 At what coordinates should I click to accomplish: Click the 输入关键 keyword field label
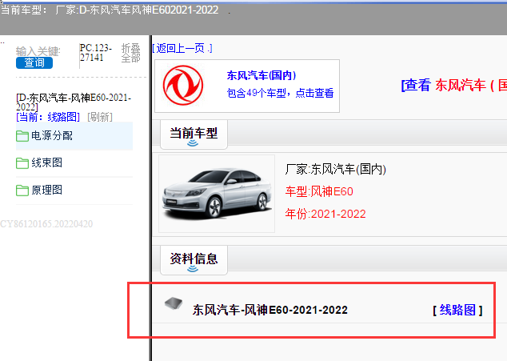38,51
